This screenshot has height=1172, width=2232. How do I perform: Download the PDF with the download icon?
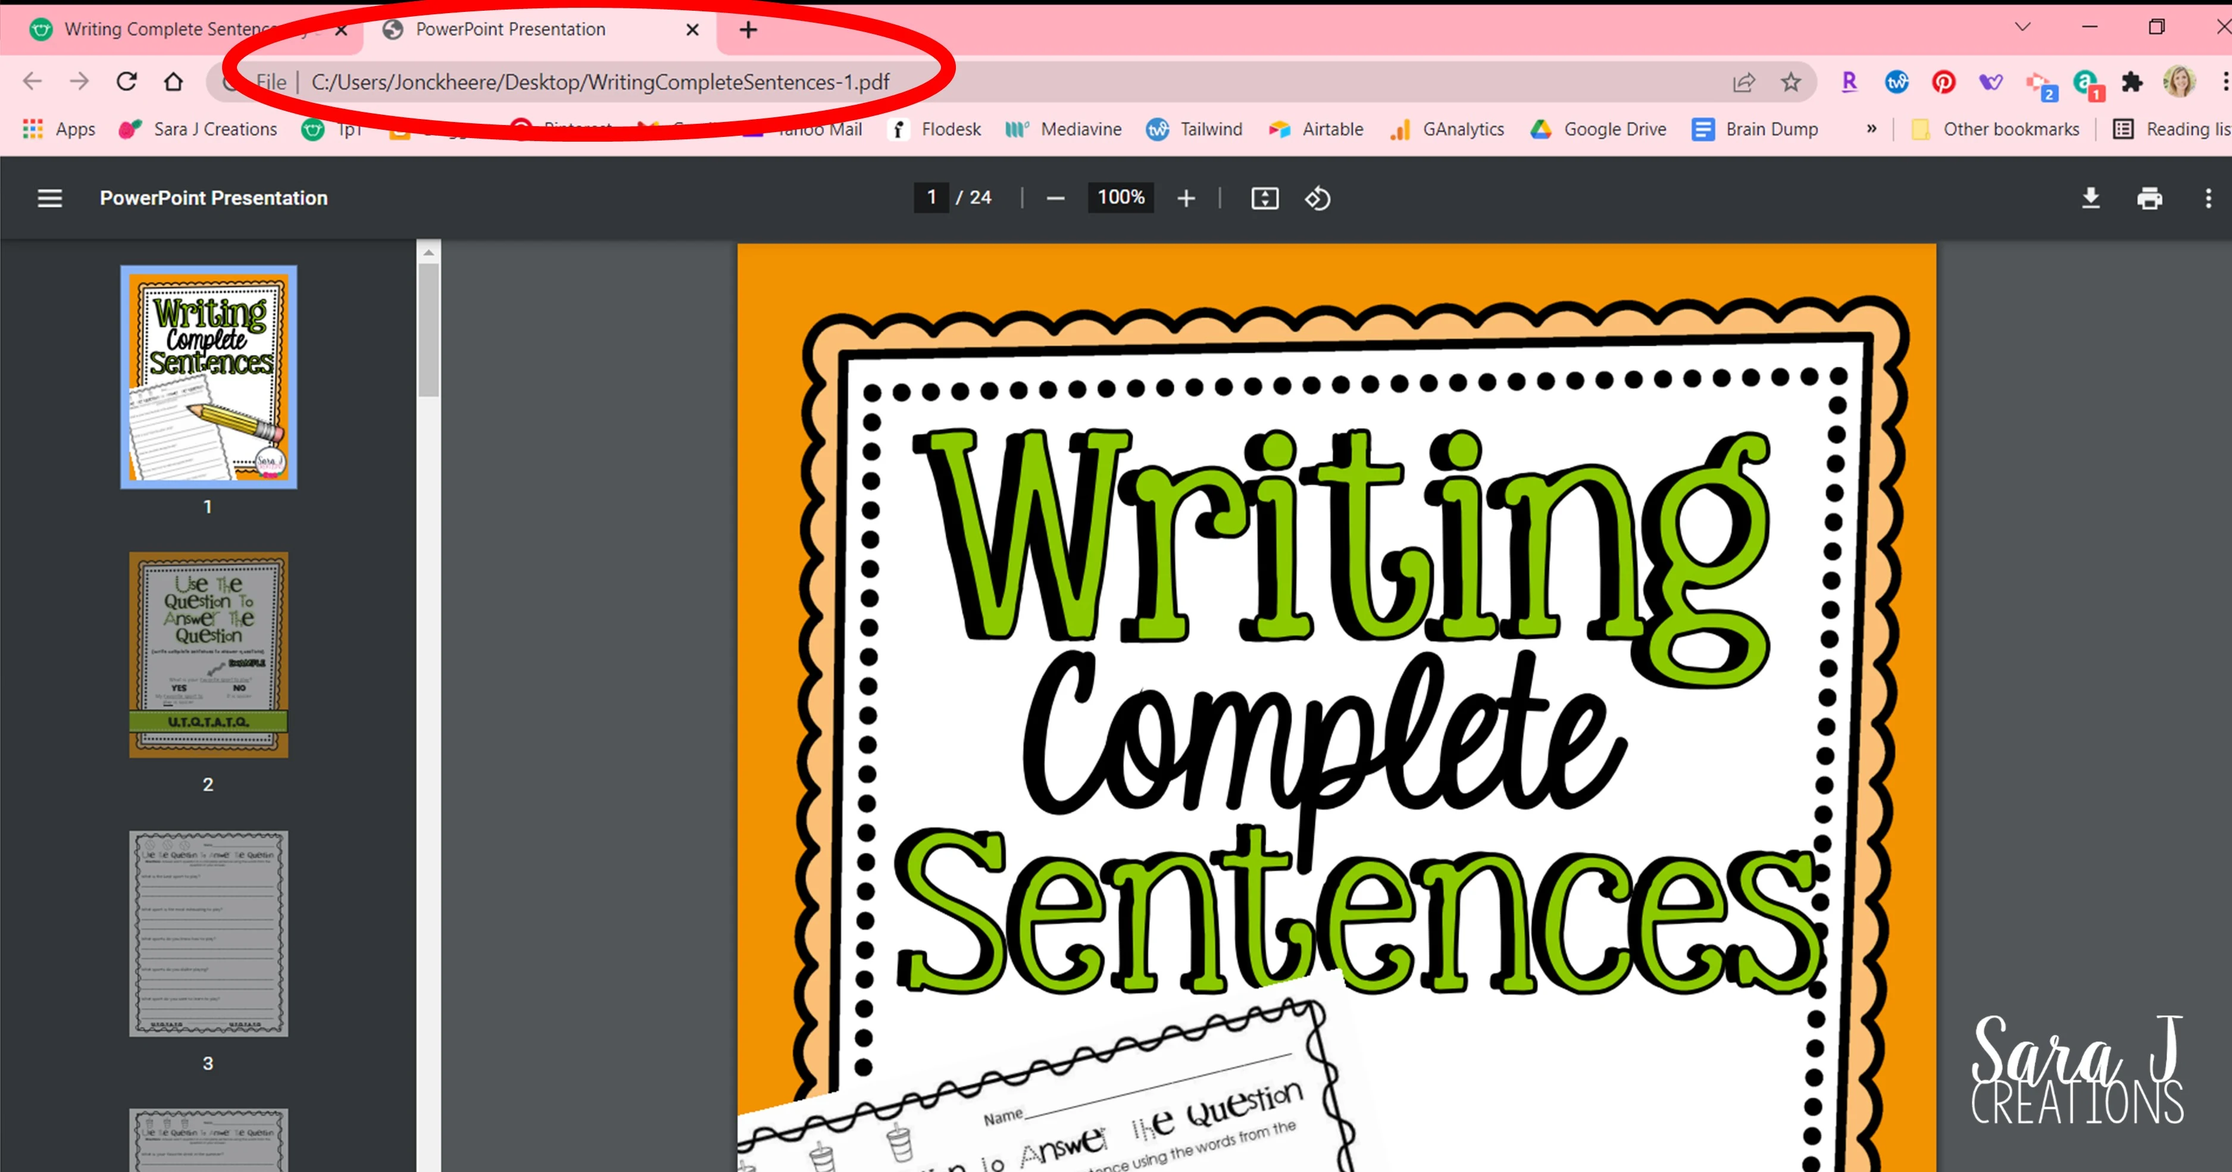[2091, 198]
